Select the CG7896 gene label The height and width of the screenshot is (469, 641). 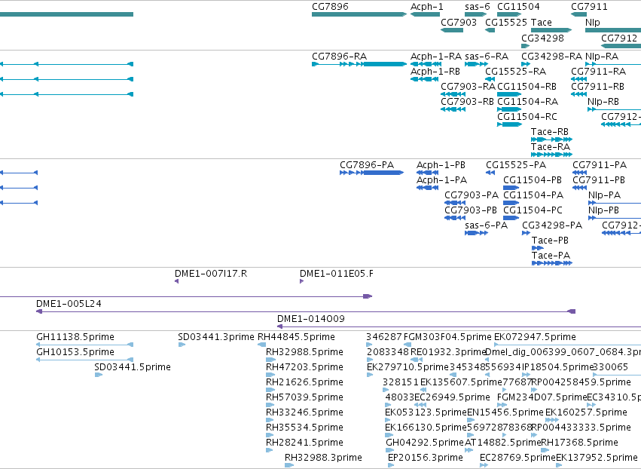[x=330, y=7]
